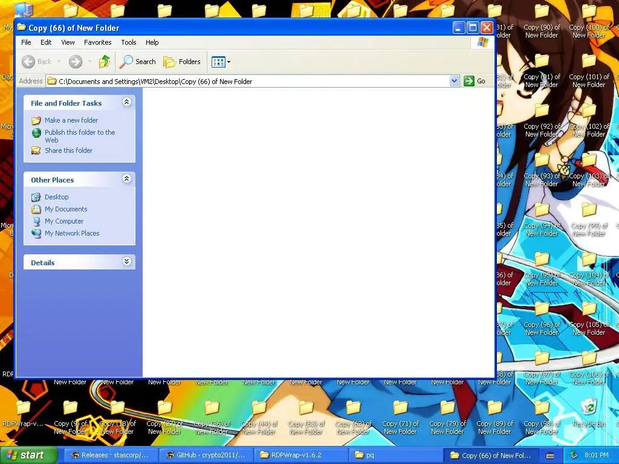Switch to Releases stascorp taskbar button
This screenshot has width=619, height=464.
[x=111, y=456]
